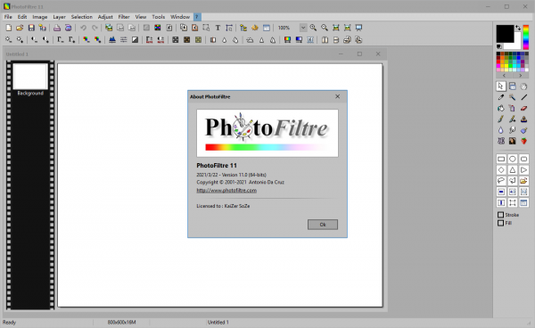Open the Adjust menu
Screen dimensions: 535x328
(105, 17)
